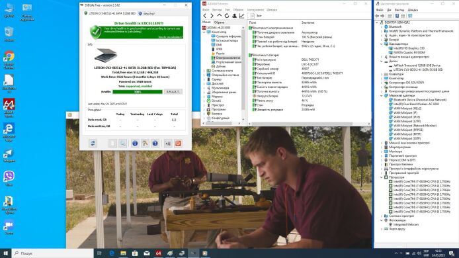Click the back arrow in AIDA64 toolbar

(x=205, y=16)
